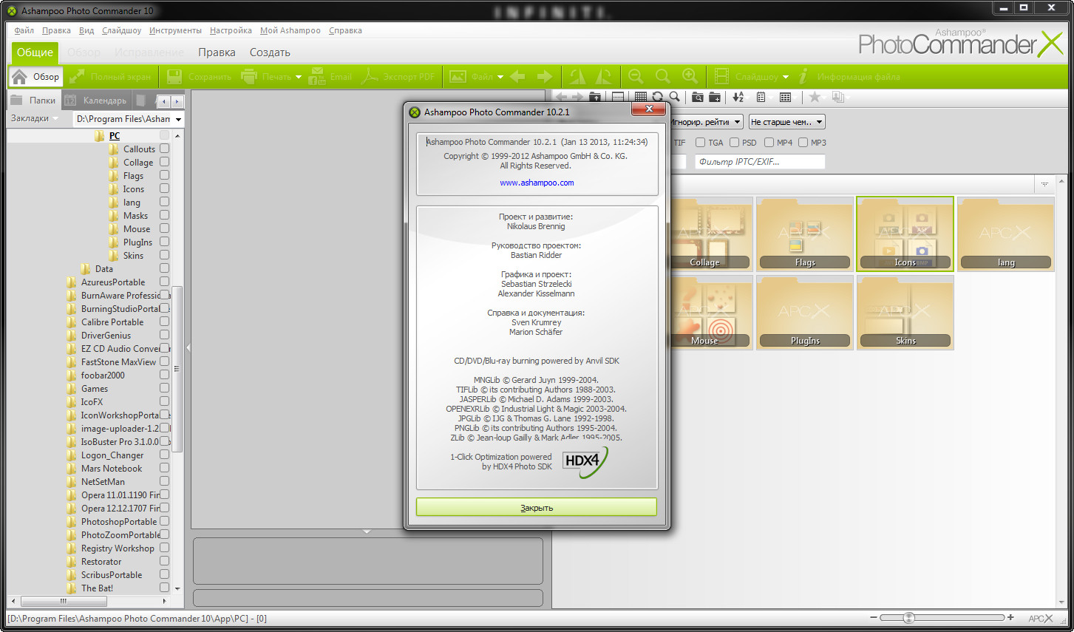Image resolution: width=1074 pixels, height=632 pixels.
Task: Open the Обзор home view
Action: [35, 77]
